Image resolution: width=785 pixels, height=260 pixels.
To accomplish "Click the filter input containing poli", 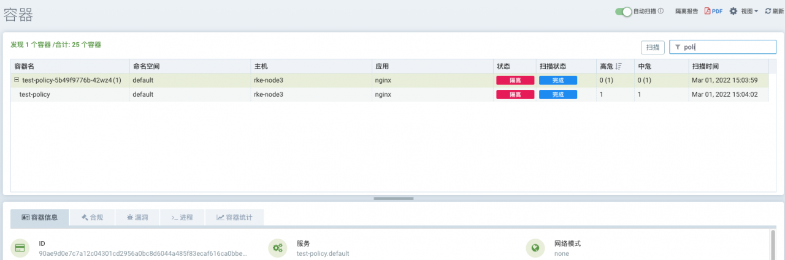I will pyautogui.click(x=727, y=47).
